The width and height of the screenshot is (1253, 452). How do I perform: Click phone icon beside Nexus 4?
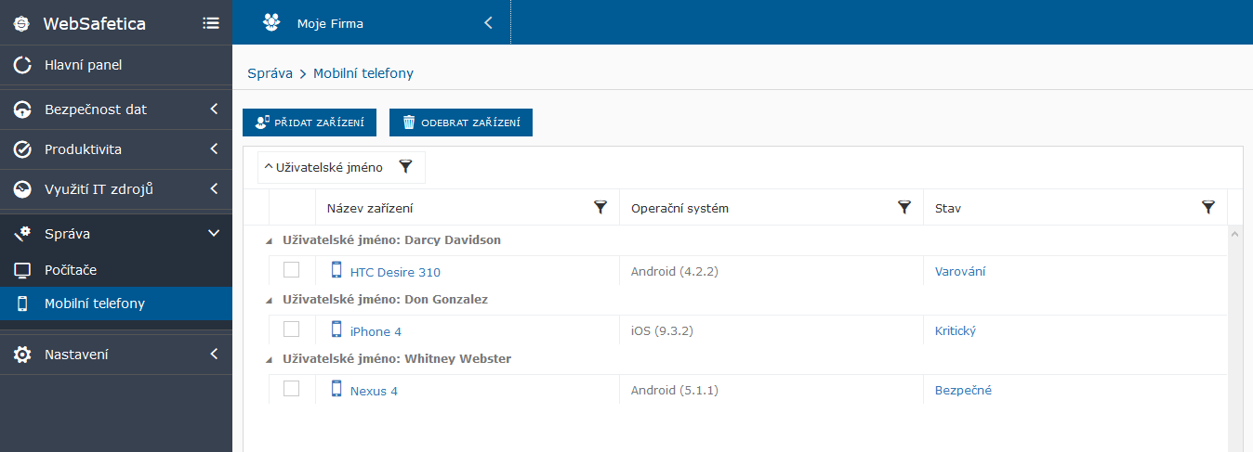(x=336, y=389)
